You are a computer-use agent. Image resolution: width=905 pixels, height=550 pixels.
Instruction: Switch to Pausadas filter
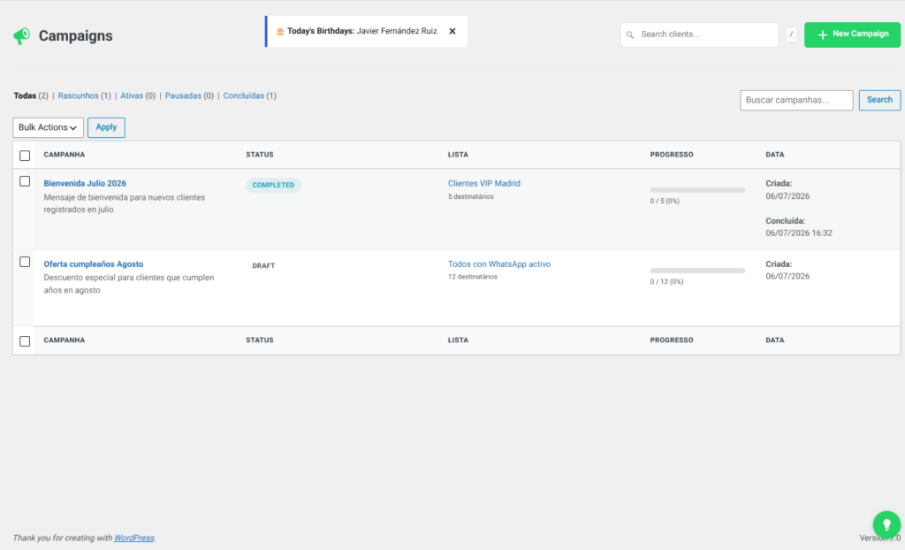[183, 95]
